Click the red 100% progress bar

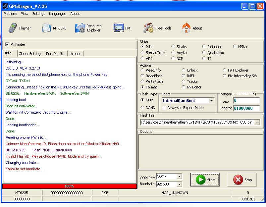[x=69, y=186]
